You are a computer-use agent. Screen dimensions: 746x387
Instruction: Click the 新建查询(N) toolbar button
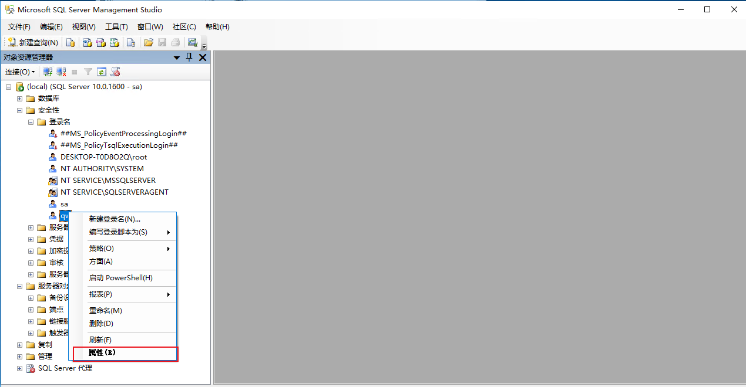click(33, 42)
